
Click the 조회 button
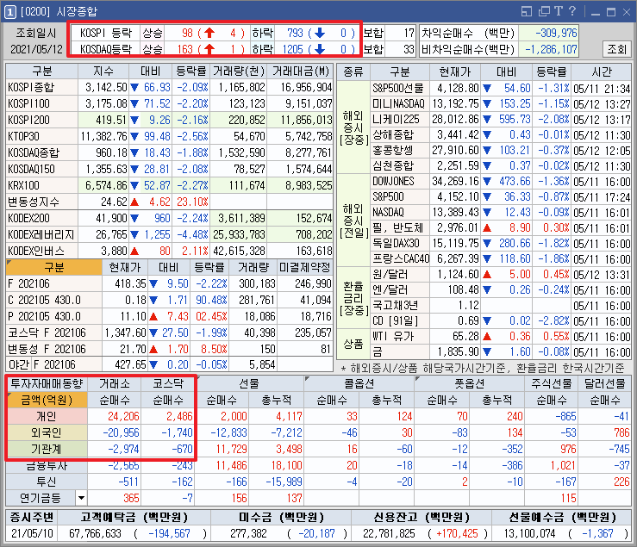tap(616, 49)
